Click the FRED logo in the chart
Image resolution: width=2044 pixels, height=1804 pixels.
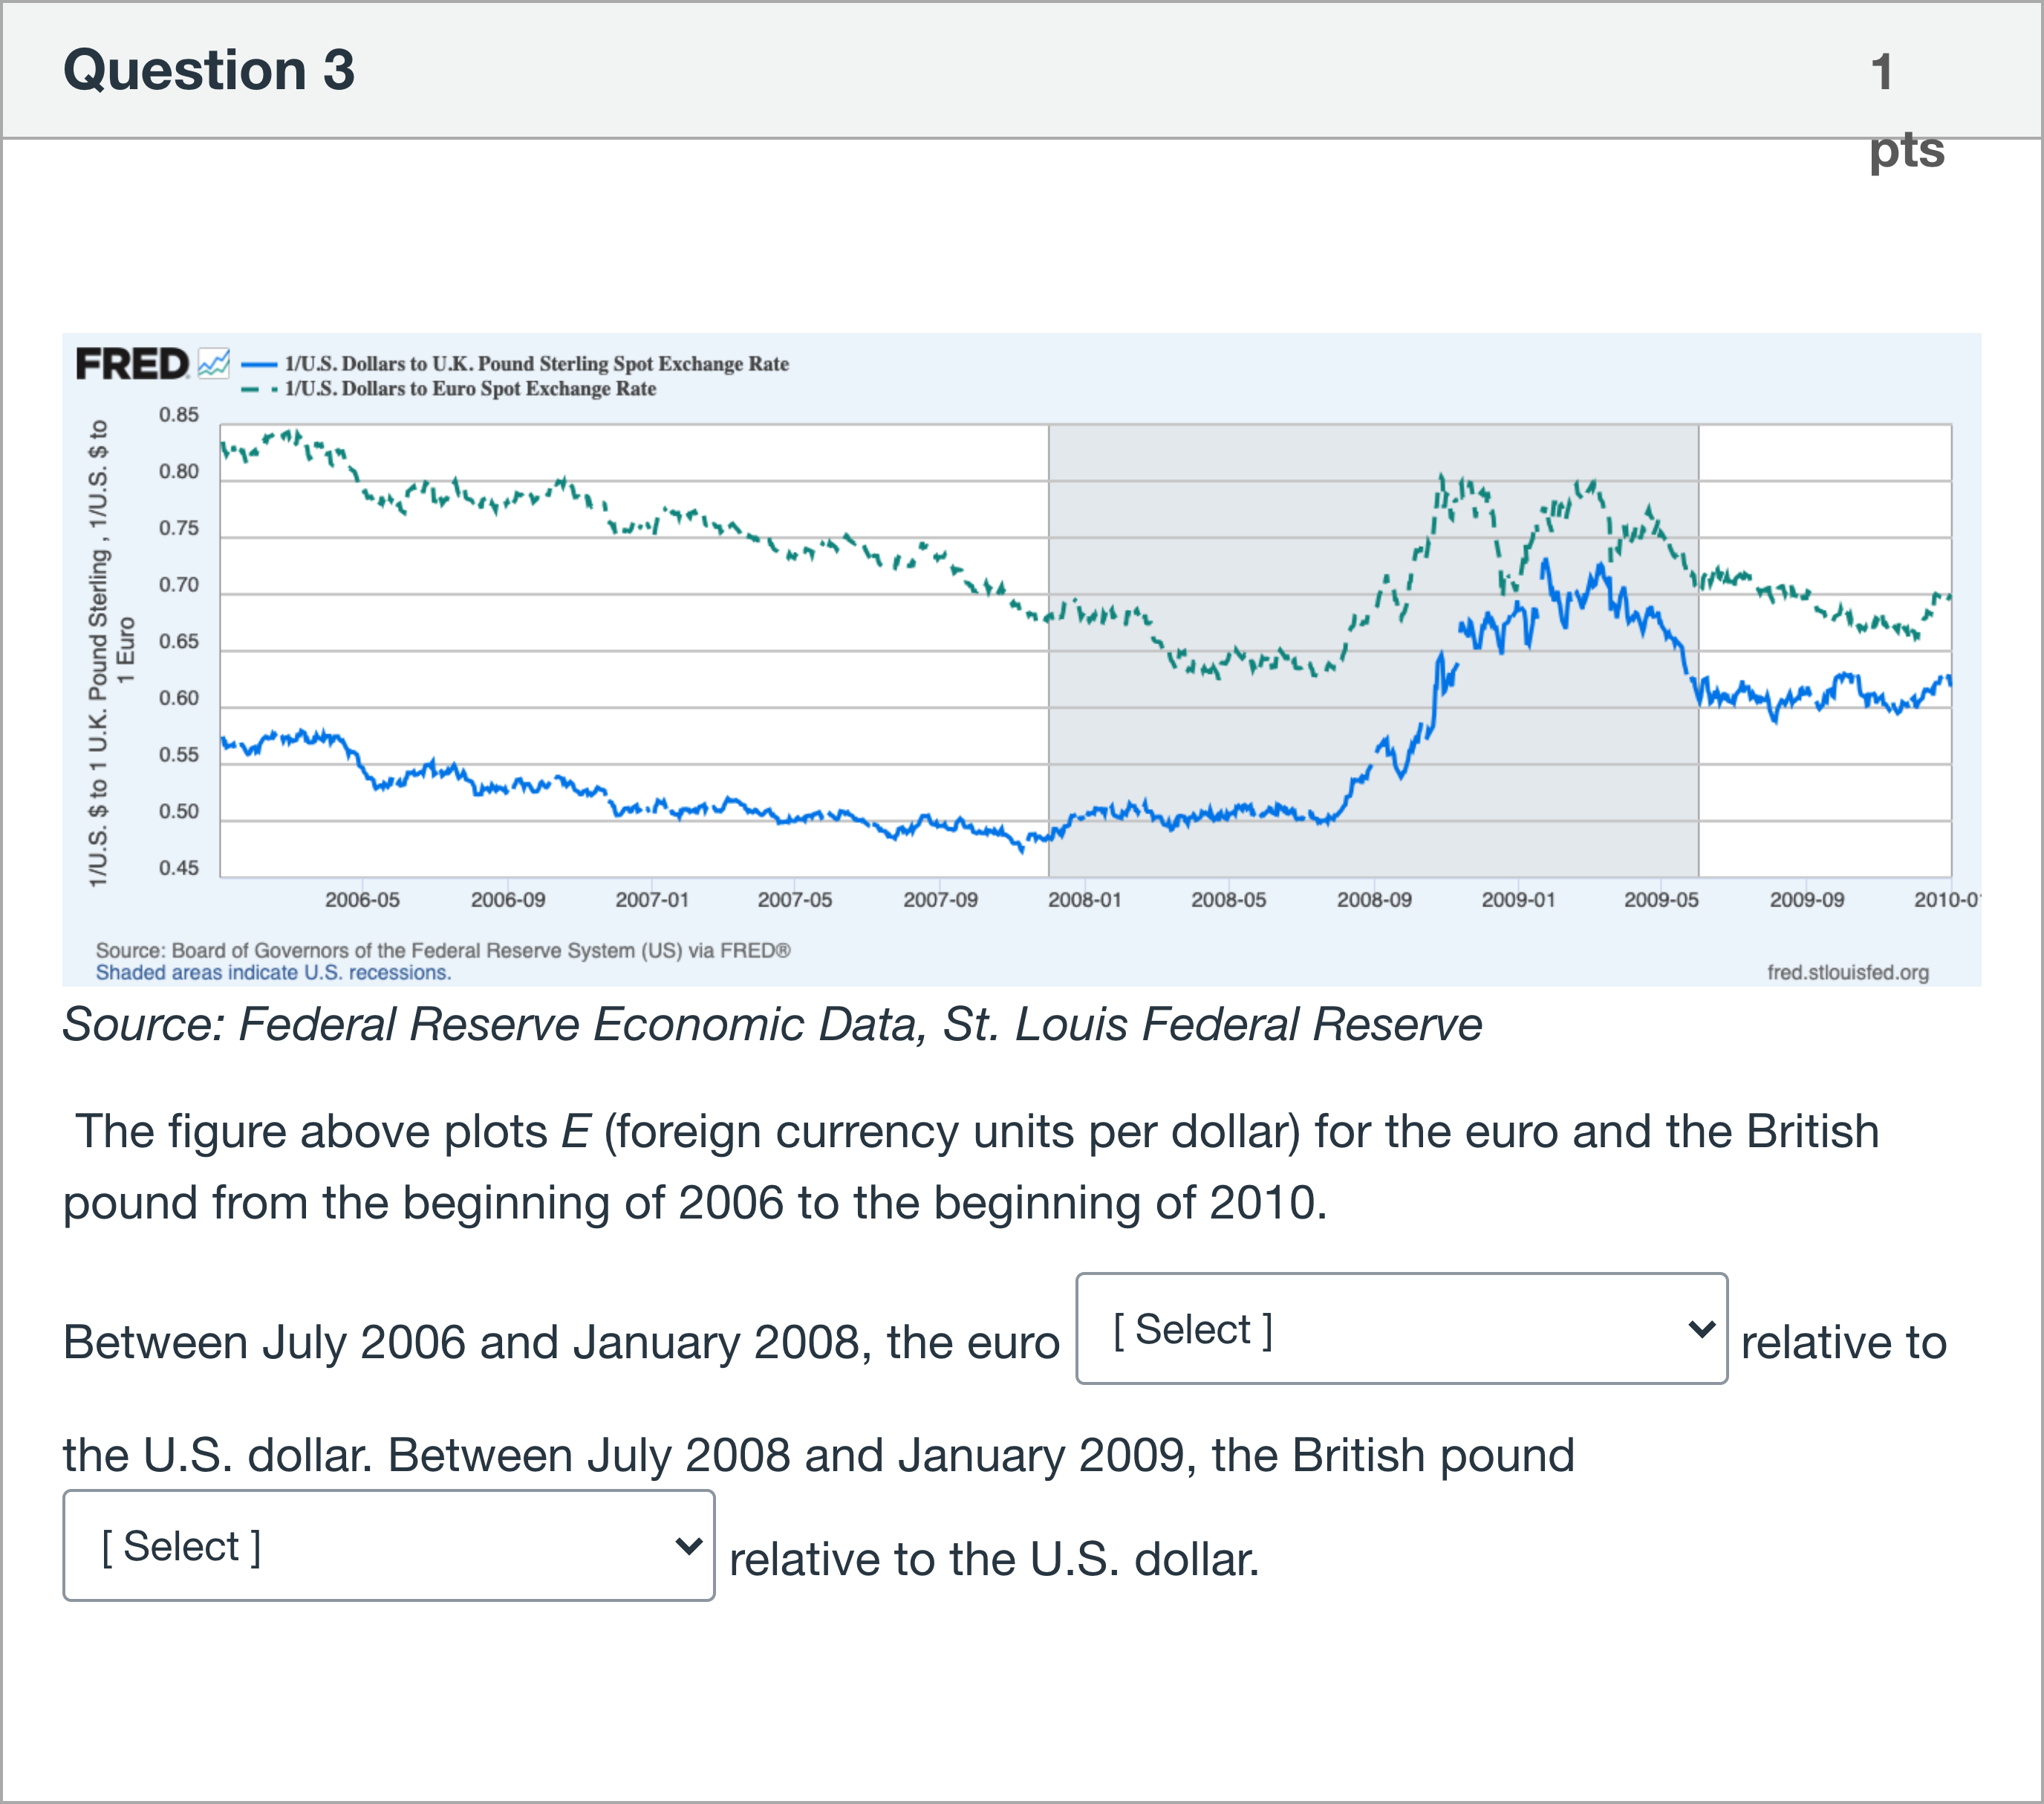pos(132,364)
